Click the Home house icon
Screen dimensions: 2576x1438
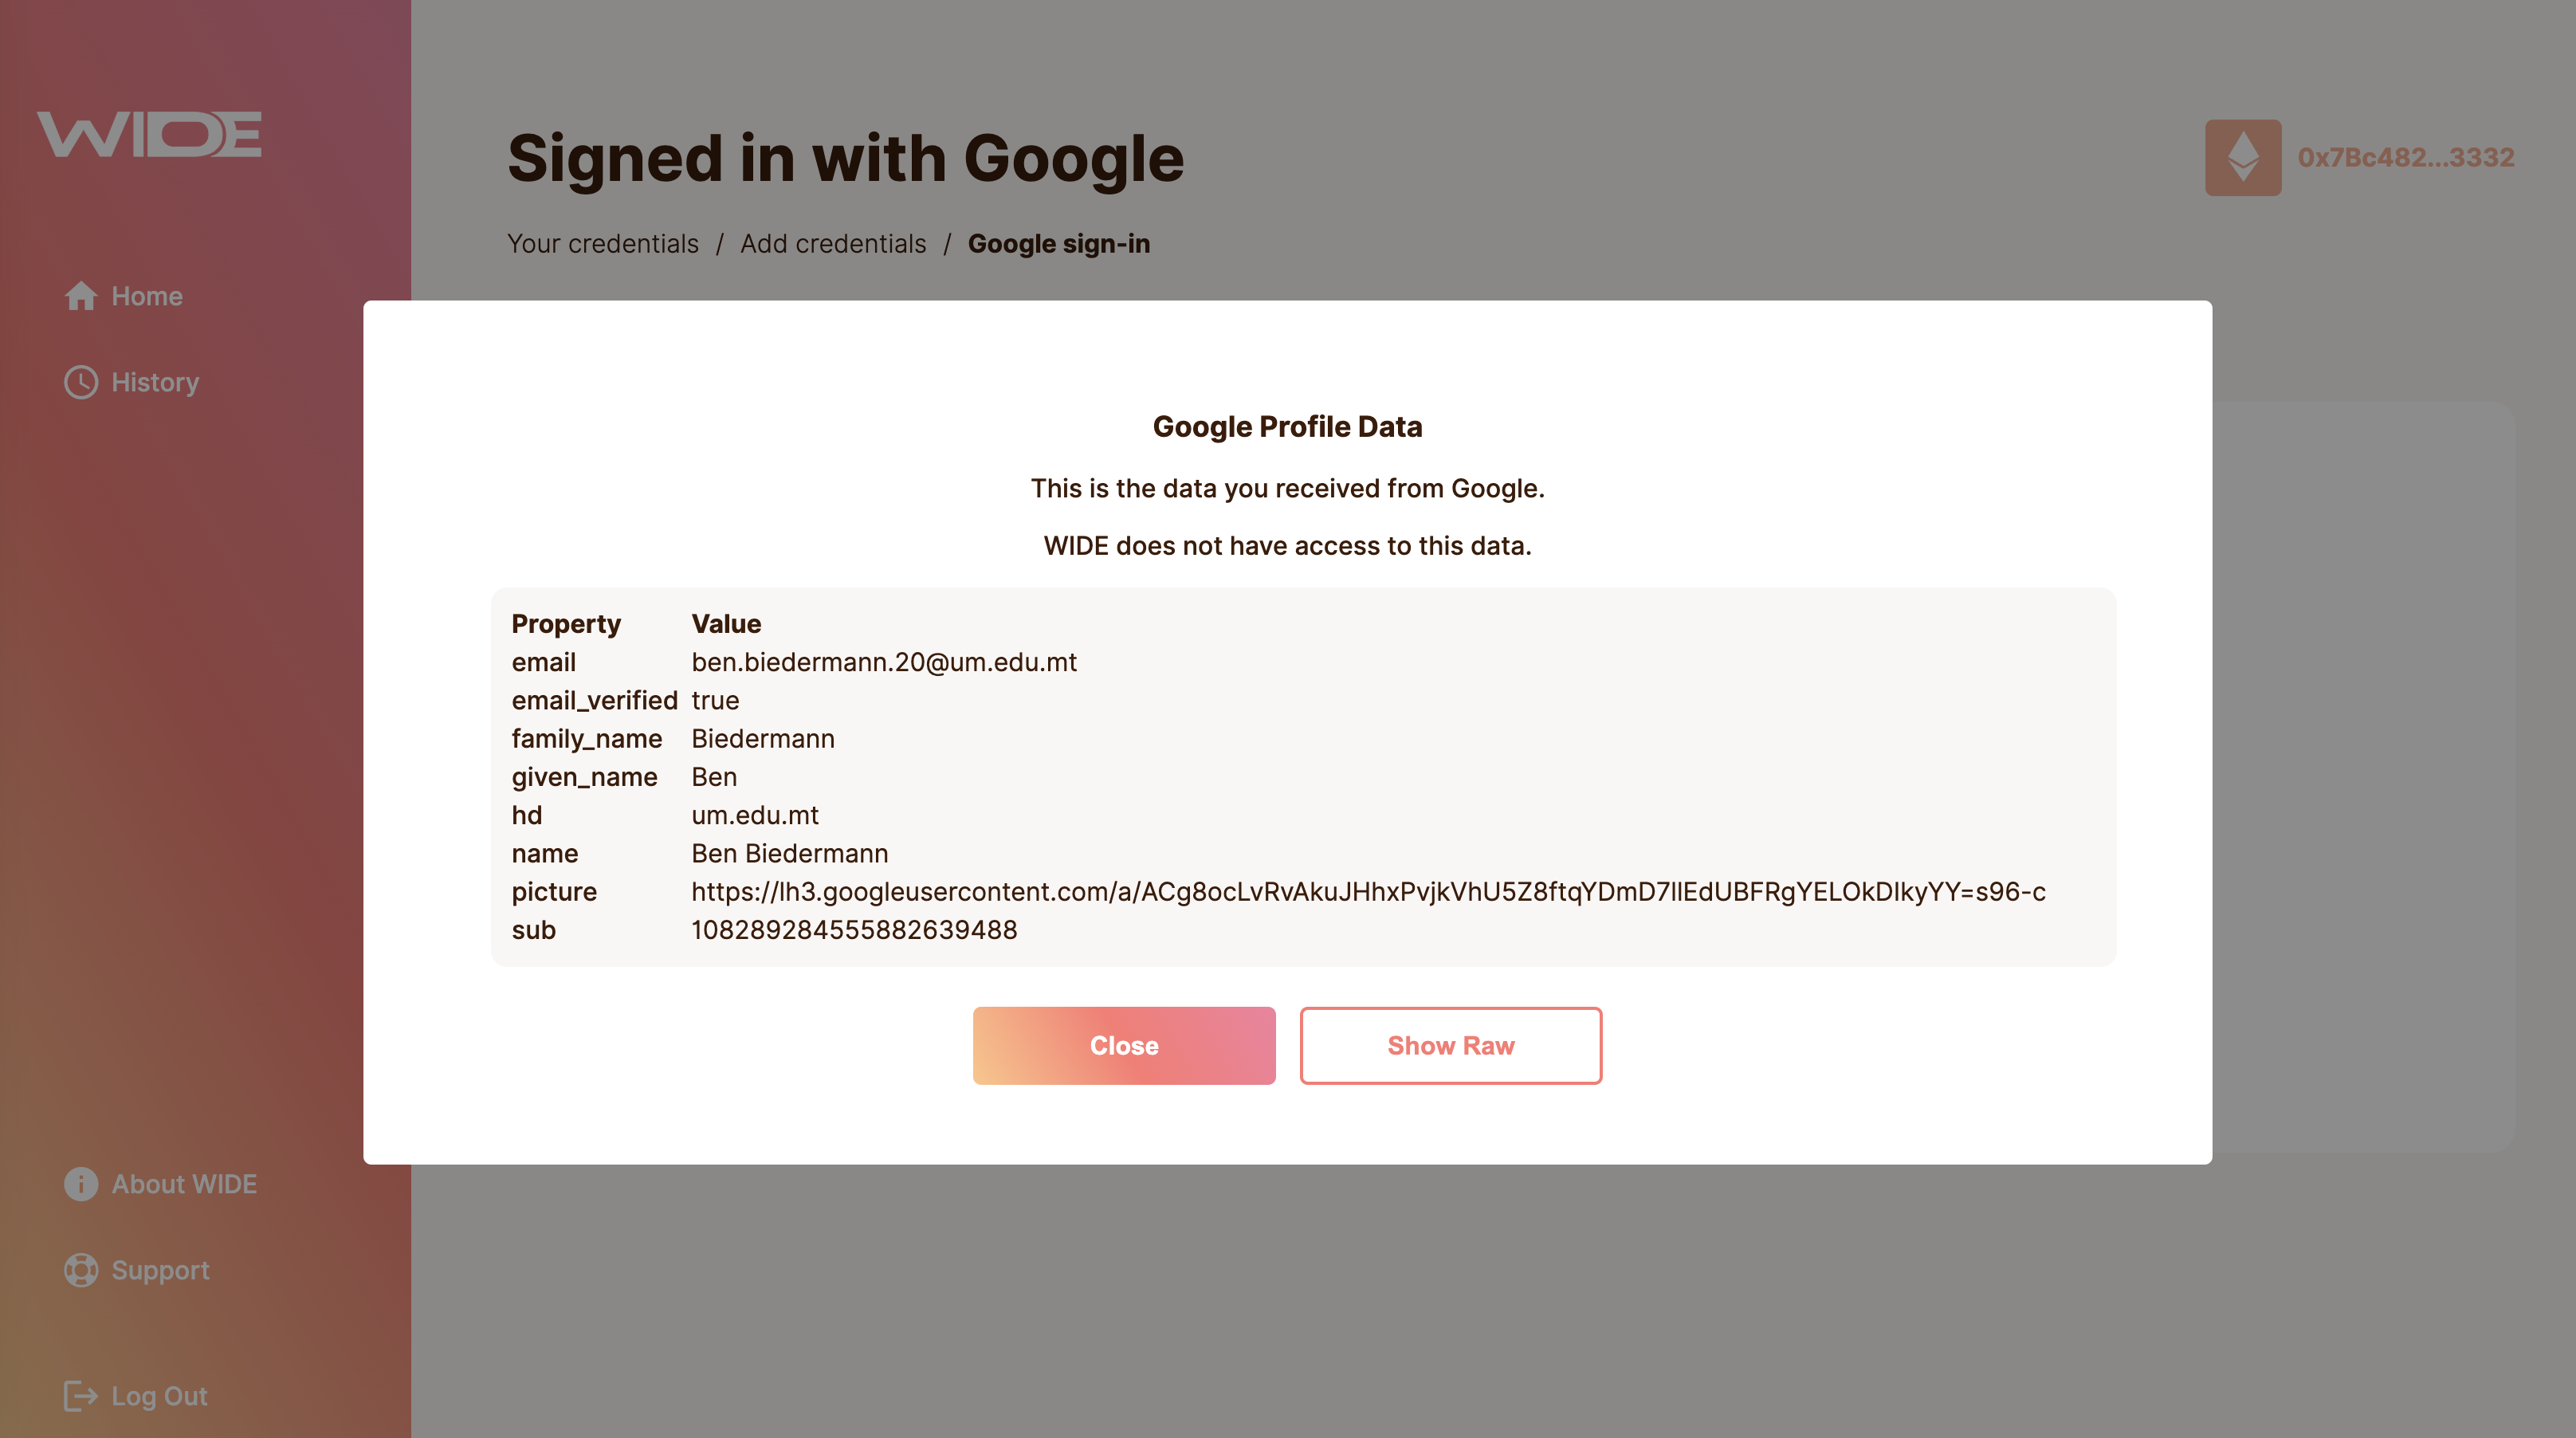click(x=81, y=296)
